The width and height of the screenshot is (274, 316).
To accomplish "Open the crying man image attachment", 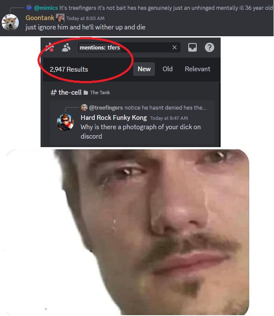I will [128, 232].
